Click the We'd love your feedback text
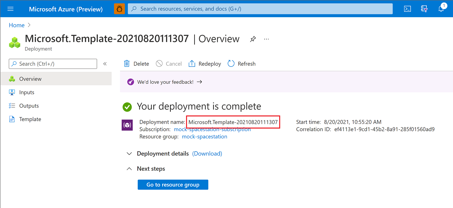The height and width of the screenshot is (208, 453). [x=165, y=82]
